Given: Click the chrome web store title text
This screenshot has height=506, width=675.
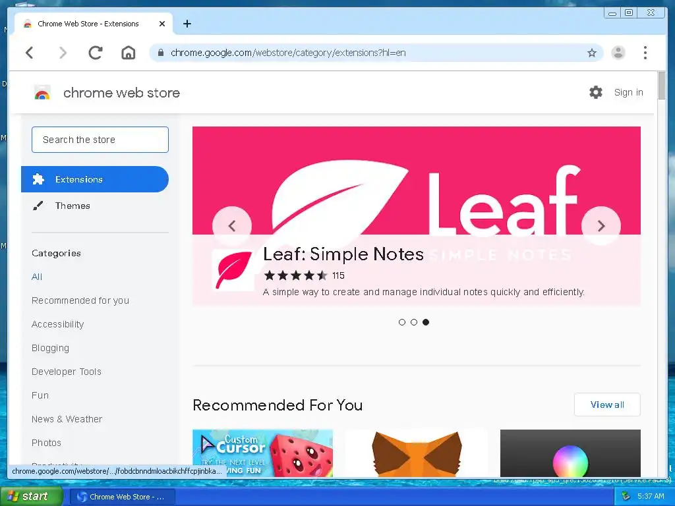Looking at the screenshot, I should (x=121, y=93).
